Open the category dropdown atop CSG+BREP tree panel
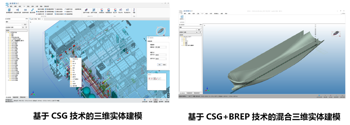This screenshot has height=125, width=350. [x=191, y=27]
